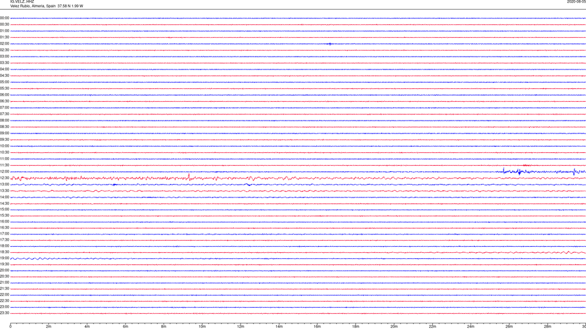Select the 01:00 trace time label
This screenshot has width=586, height=329.
pyautogui.click(x=4, y=31)
